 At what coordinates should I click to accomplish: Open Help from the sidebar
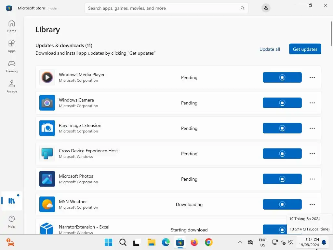pos(12,222)
